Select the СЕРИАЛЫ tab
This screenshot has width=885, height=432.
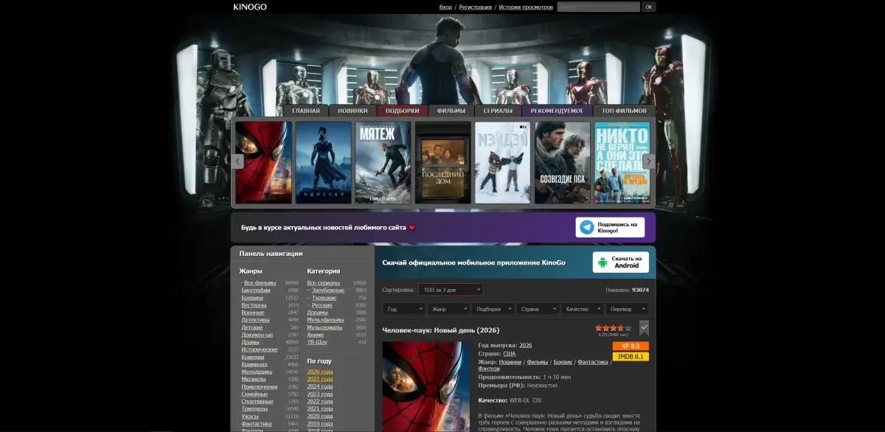point(498,111)
